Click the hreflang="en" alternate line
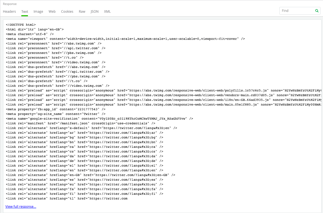 (x=85, y=170)
